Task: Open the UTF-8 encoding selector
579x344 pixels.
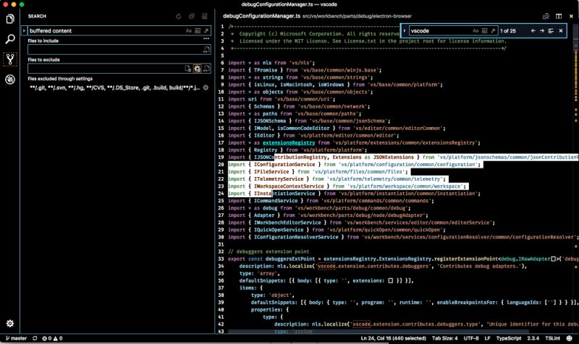Action: point(471,338)
